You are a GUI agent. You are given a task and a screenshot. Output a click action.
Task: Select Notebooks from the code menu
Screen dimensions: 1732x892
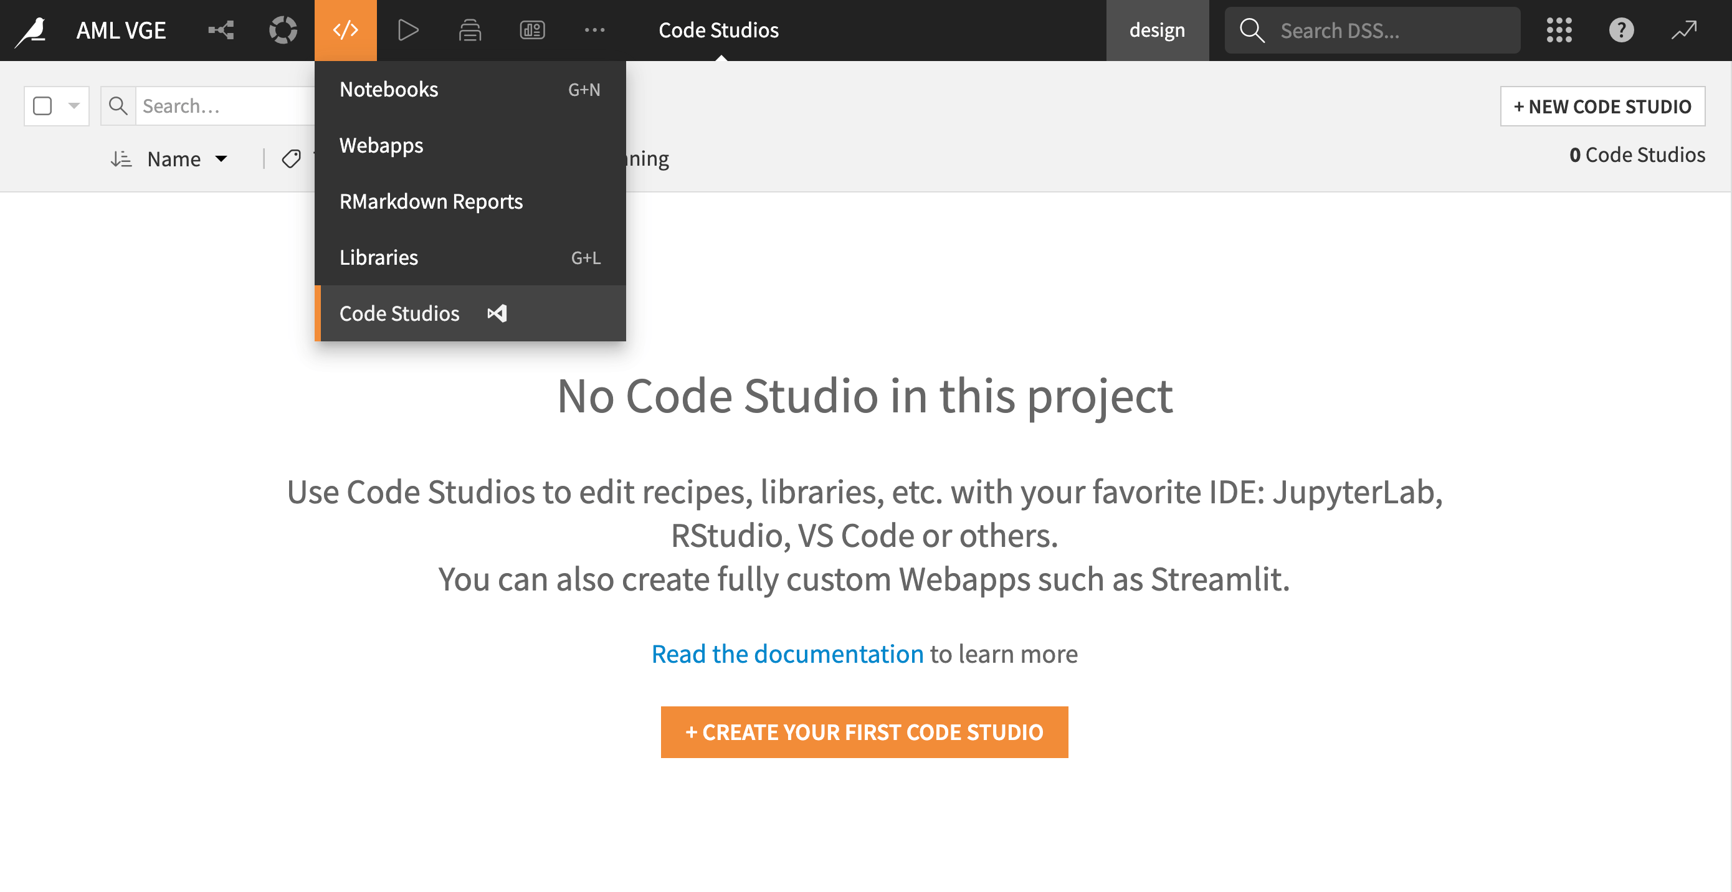coord(391,88)
